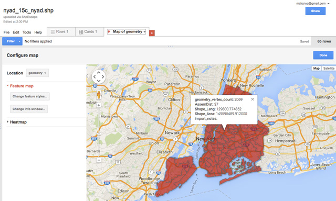
Task: Select the Map view type
Action: 316,69
